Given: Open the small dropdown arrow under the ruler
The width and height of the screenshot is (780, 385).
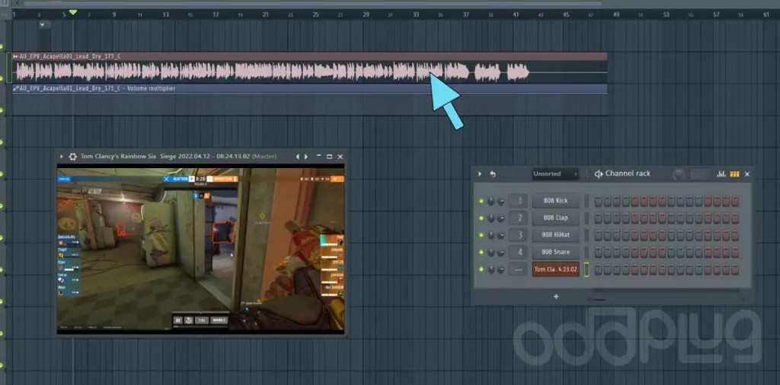Looking at the screenshot, I should tap(43, 24).
